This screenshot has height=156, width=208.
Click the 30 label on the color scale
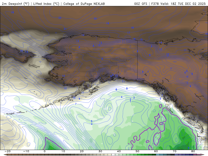pyautogui.click(x=100, y=151)
